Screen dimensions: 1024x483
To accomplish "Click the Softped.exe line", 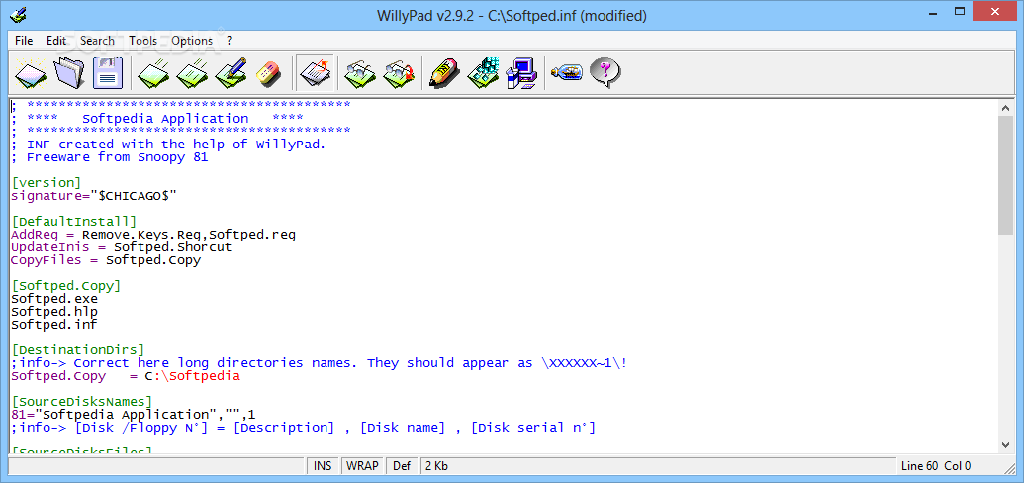I will click(x=54, y=299).
